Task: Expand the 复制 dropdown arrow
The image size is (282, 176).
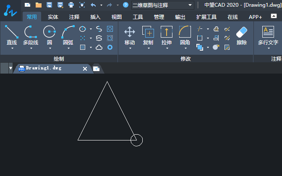Action: (149, 48)
